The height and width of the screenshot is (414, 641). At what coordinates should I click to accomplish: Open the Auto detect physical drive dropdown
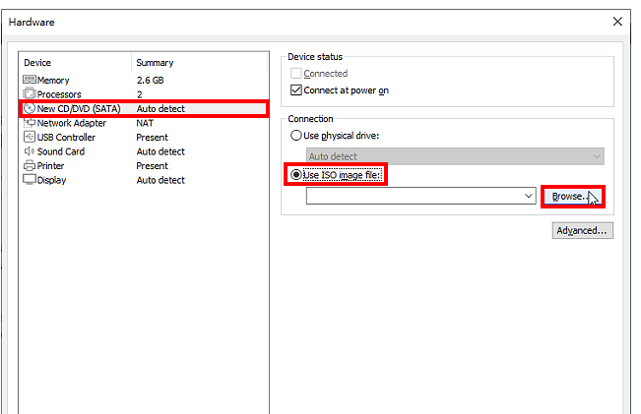(455, 156)
